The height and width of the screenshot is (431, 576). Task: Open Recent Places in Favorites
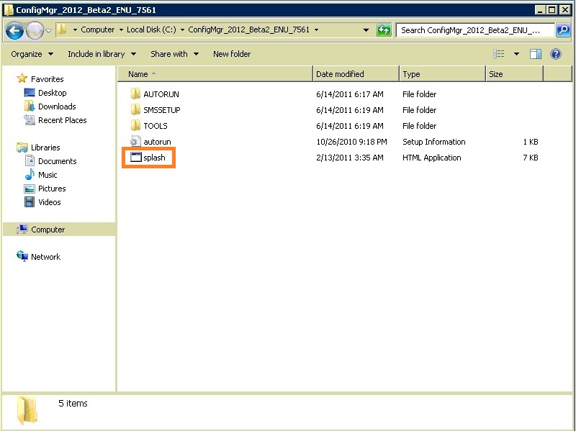[62, 120]
